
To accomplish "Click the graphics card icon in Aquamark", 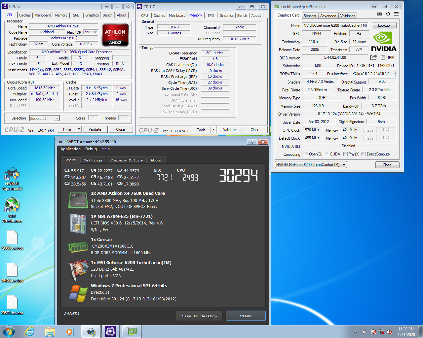I will (78, 270).
